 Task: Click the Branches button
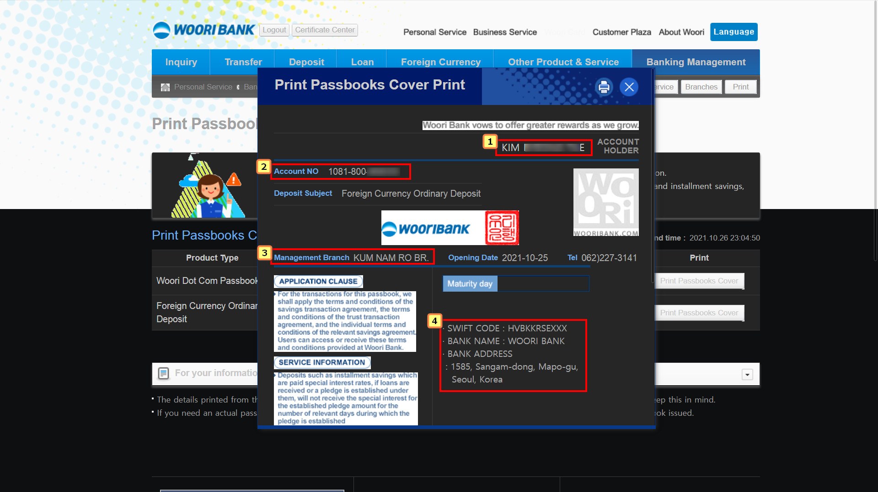701,87
